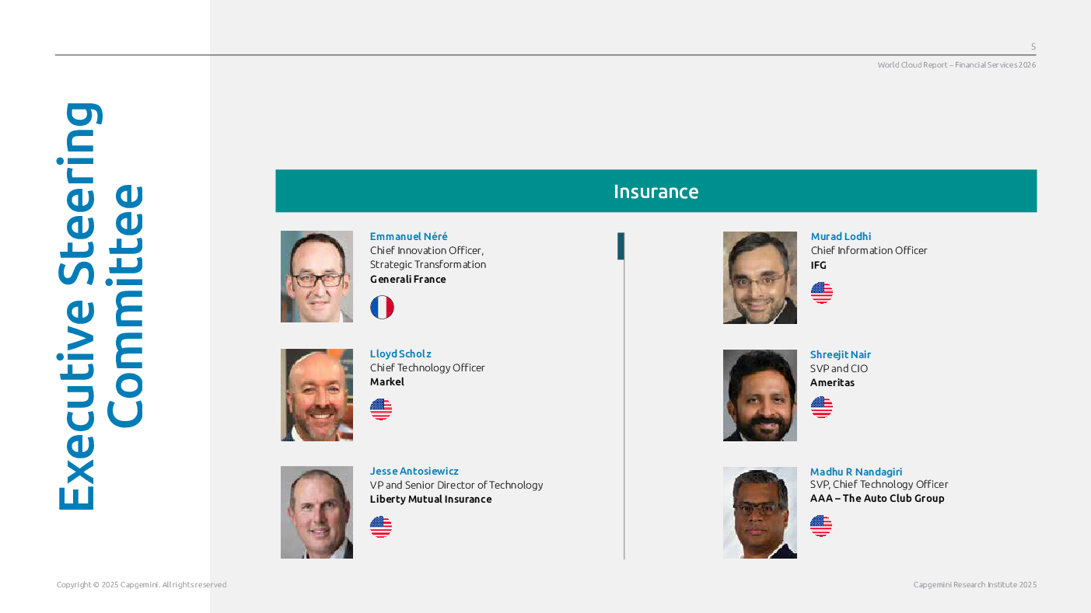Viewport: 1091px width, 613px height.
Task: Click the US flag under AAA – The Auto Club Group
Action: click(821, 526)
